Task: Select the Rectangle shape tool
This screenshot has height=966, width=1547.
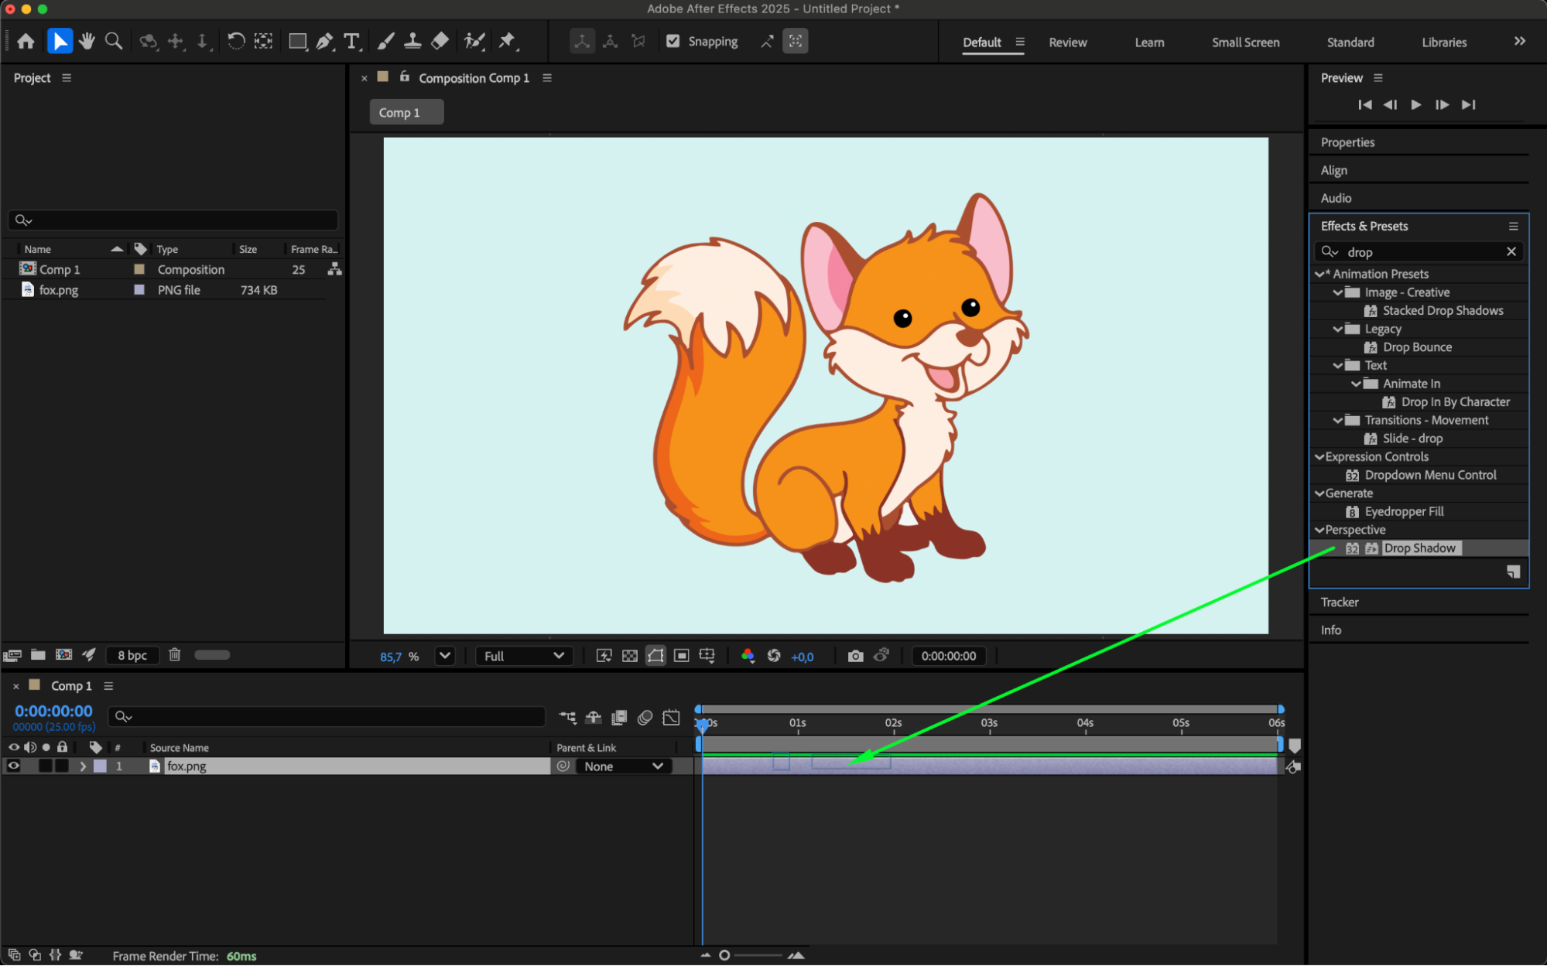Action: [x=297, y=41]
